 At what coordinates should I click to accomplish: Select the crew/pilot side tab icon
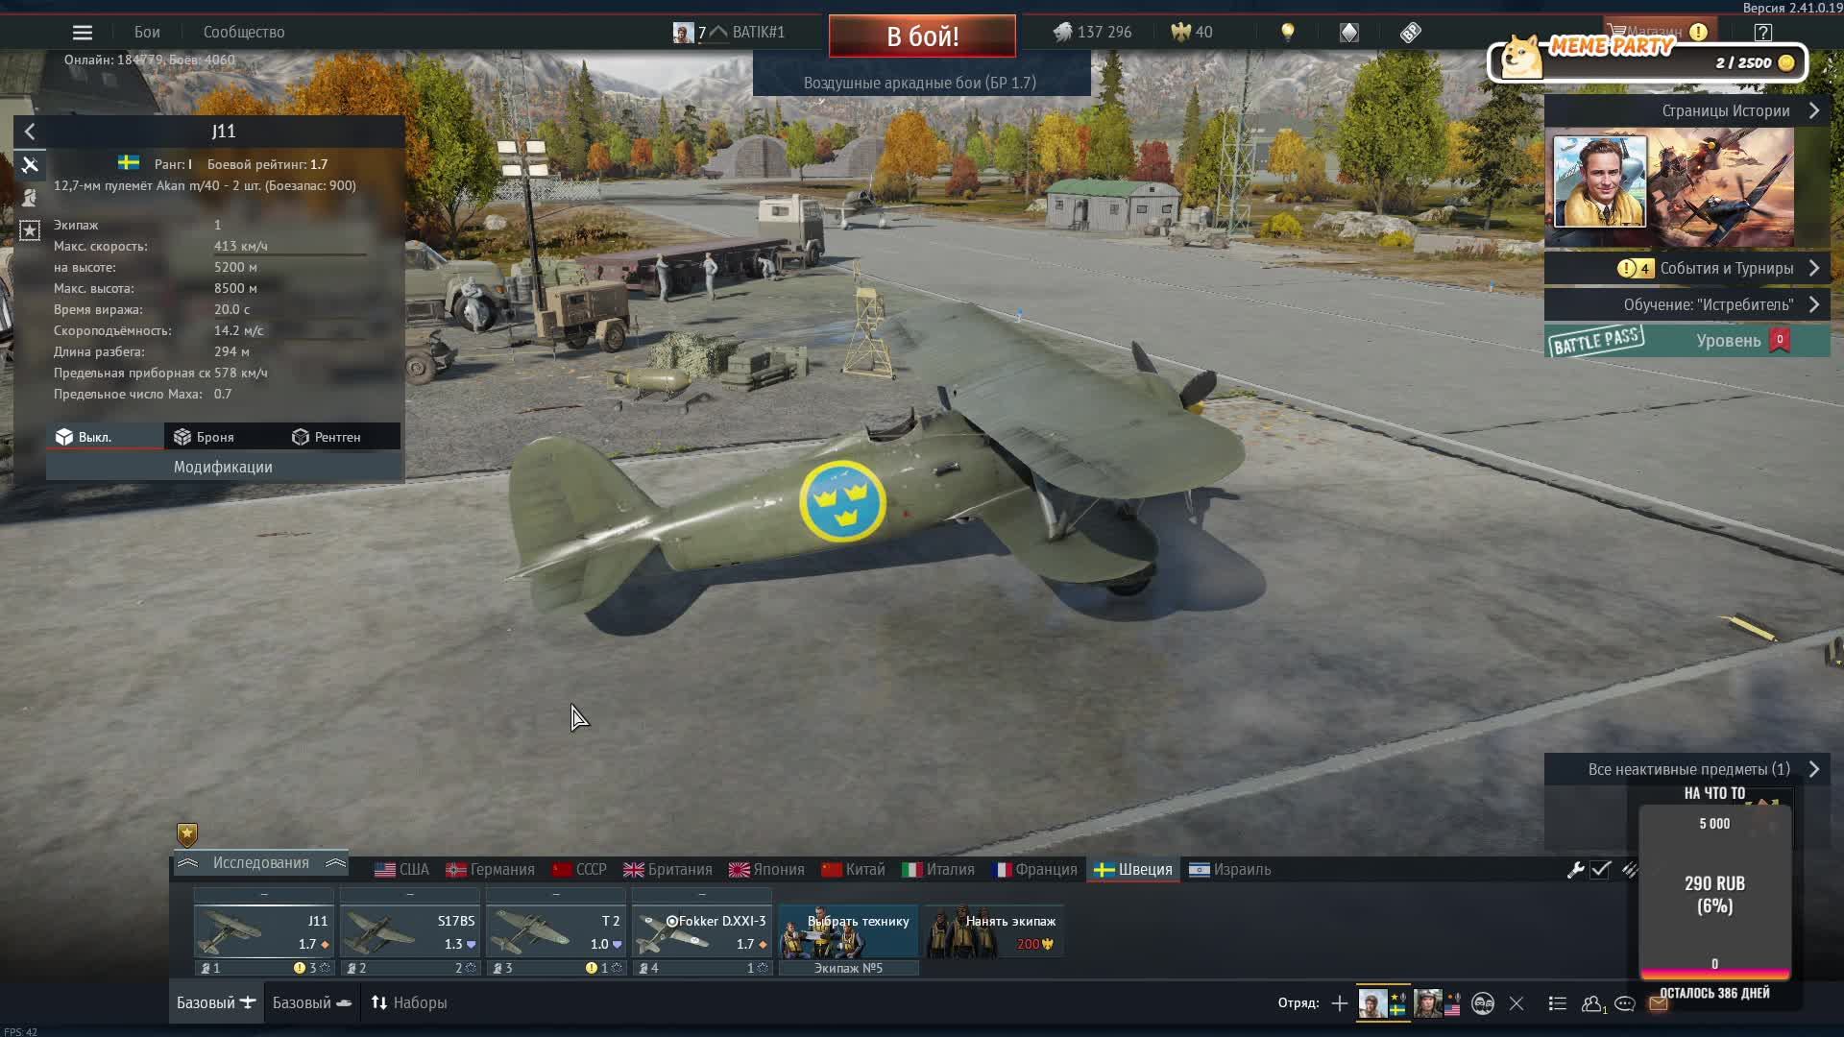[30, 198]
